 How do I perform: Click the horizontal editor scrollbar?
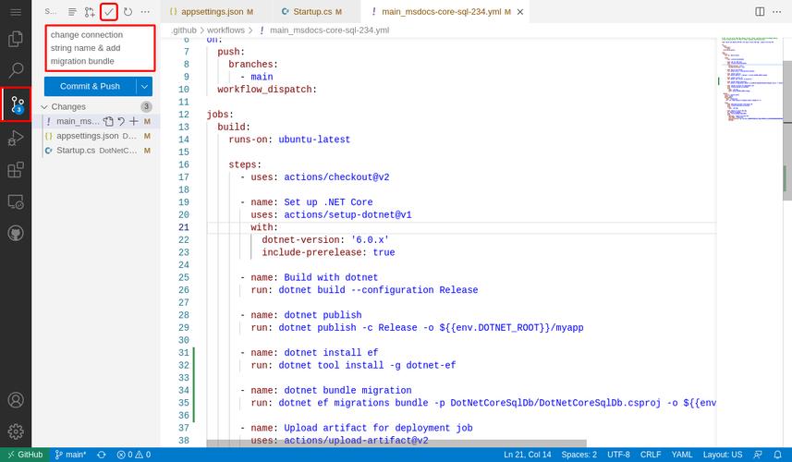tap(396, 444)
